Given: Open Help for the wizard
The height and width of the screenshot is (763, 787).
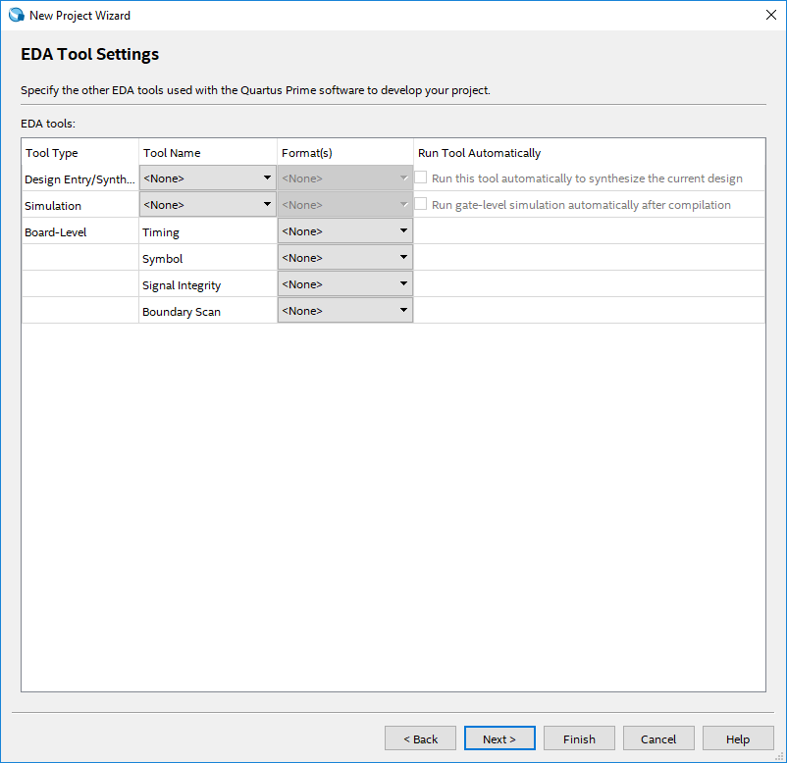Looking at the screenshot, I should point(738,738).
